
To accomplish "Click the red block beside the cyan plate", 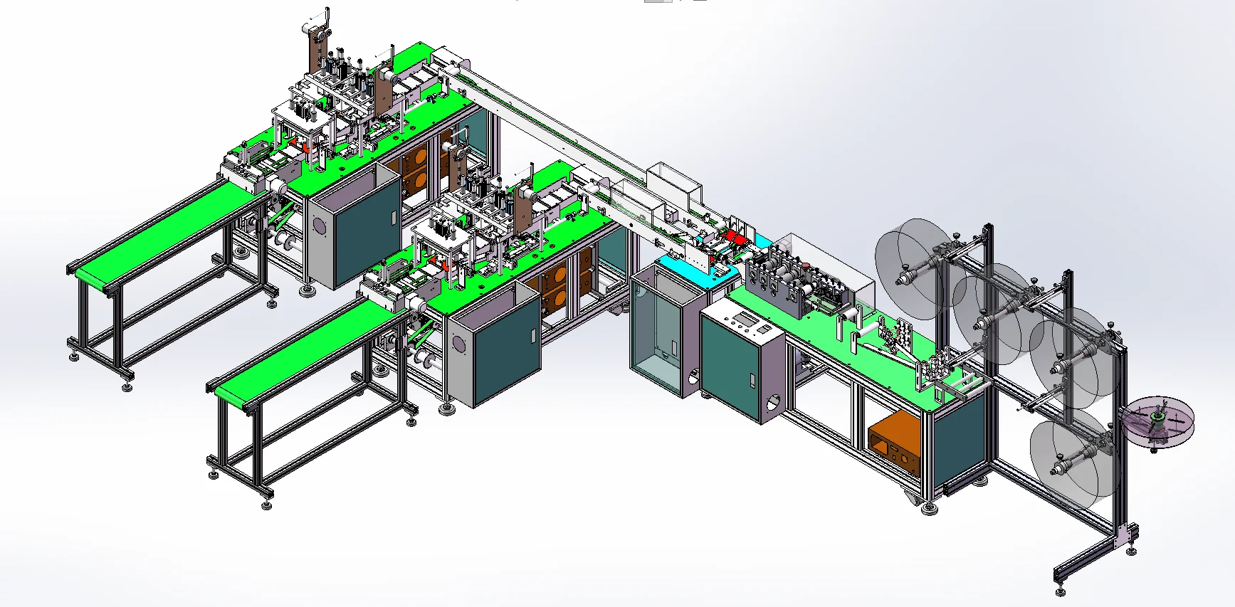I will (735, 238).
